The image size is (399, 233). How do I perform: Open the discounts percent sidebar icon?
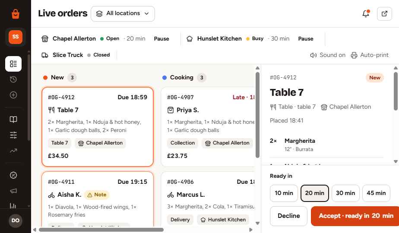tap(13, 175)
